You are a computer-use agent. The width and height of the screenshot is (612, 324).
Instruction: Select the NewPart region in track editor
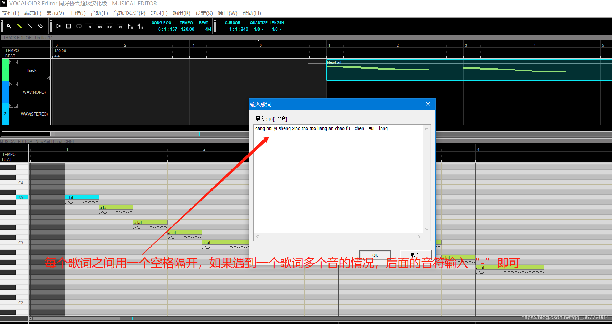(x=469, y=70)
